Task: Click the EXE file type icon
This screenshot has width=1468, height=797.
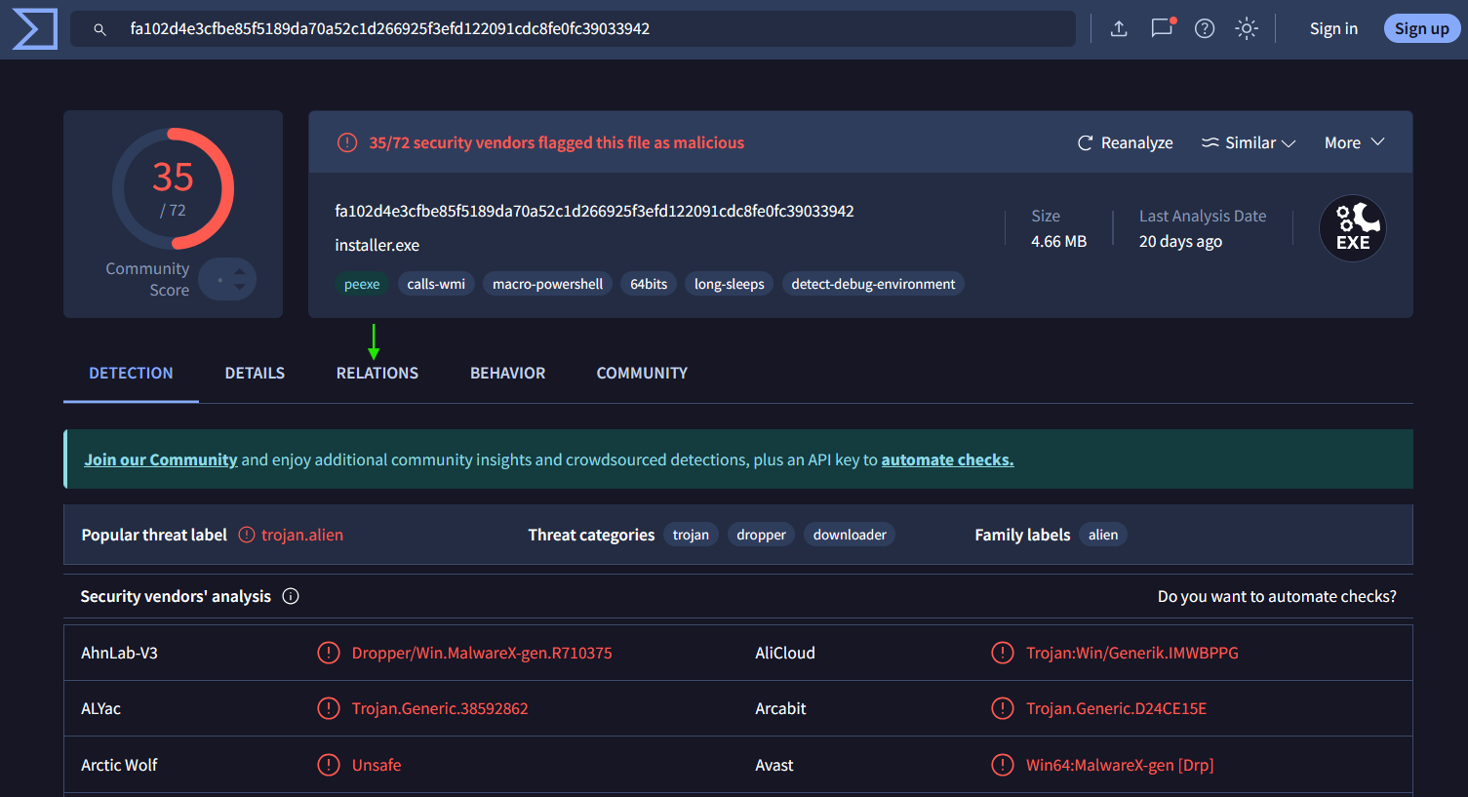Action: click(1353, 228)
